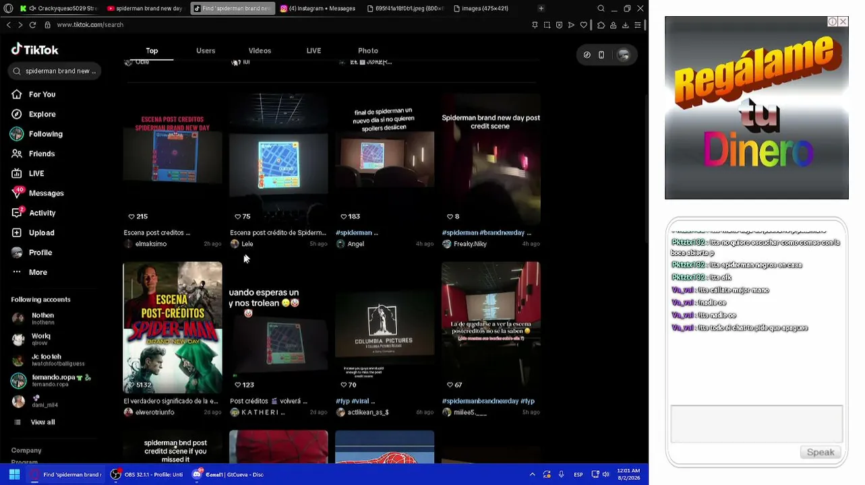Click the TikTok mobile app icon in top pill

pyautogui.click(x=601, y=55)
